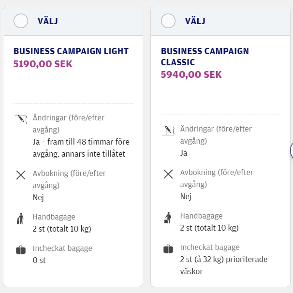Click the hand baggage traveler icon in Light fare
The image size is (293, 293).
pyautogui.click(x=20, y=219)
